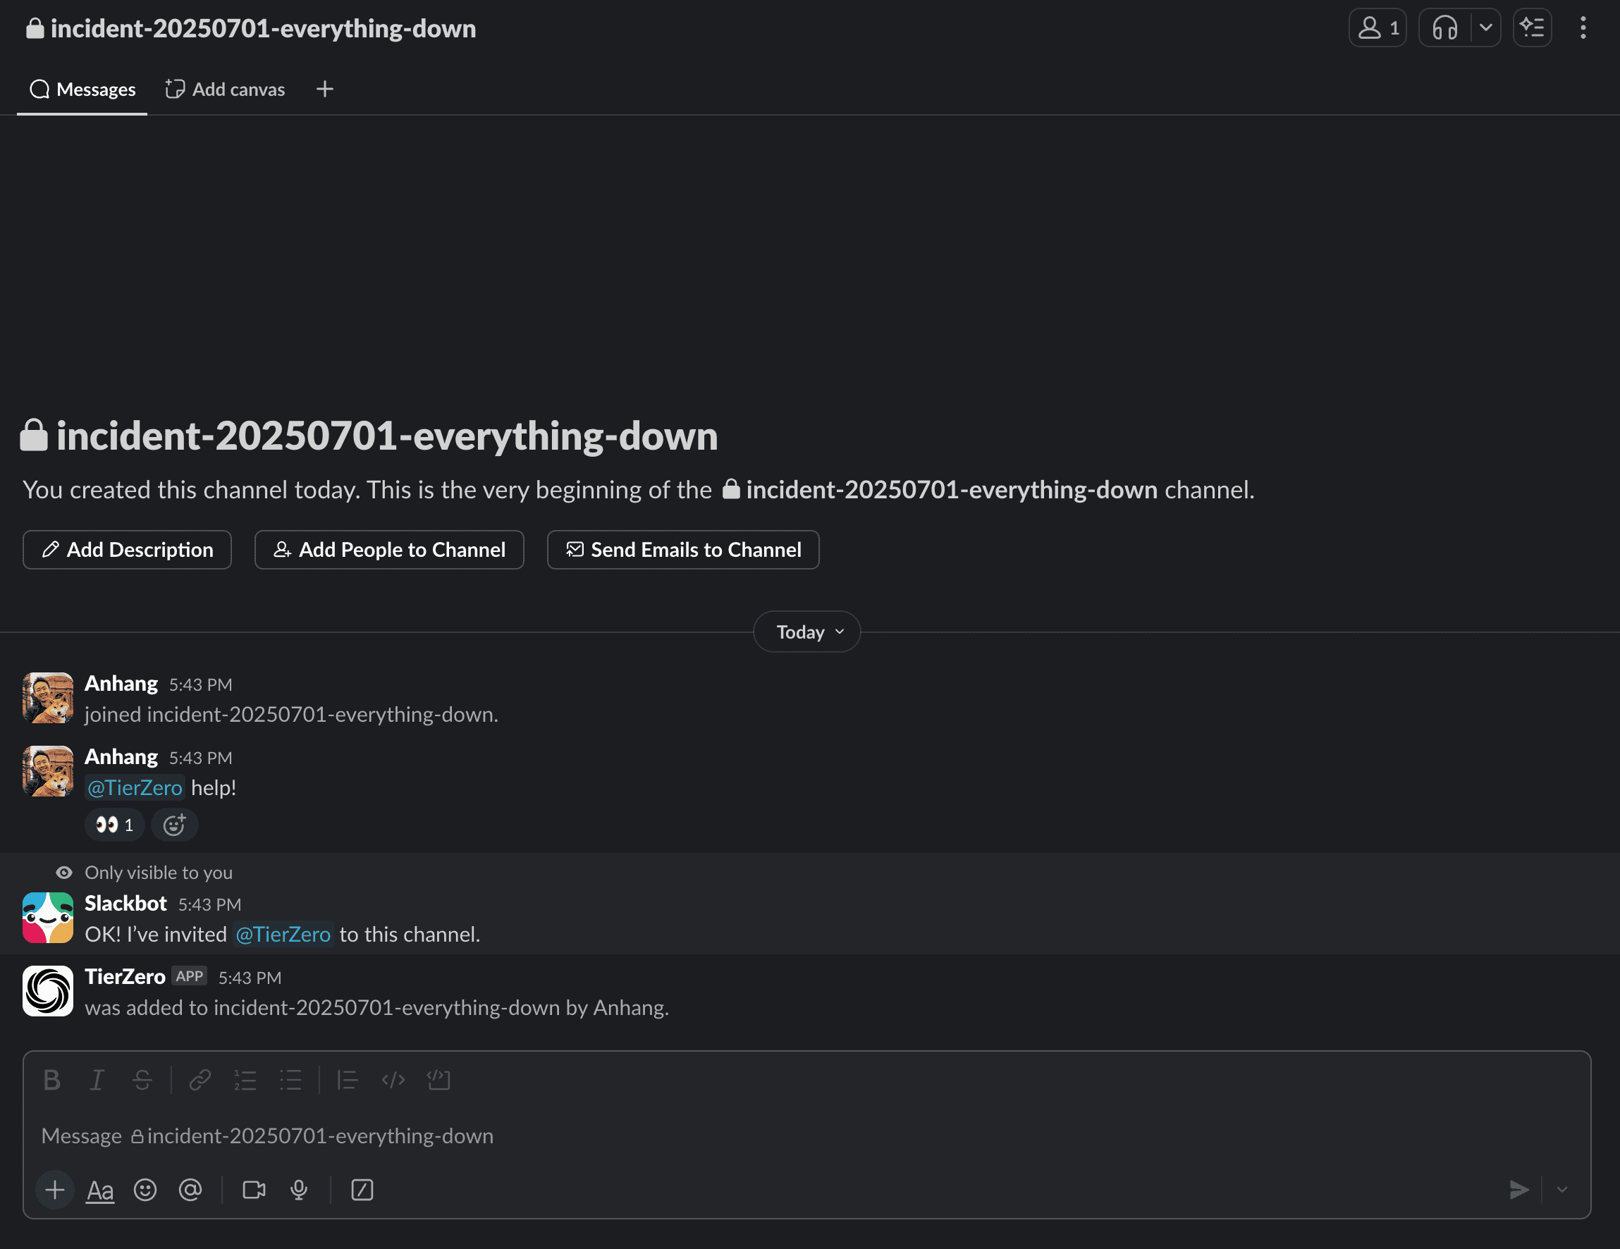Expand huddle options chevron

(1486, 28)
